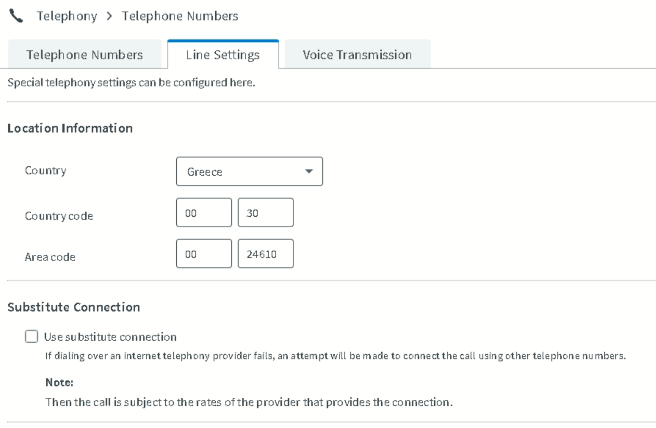This screenshot has height=428, width=656.
Task: Enable the Use substitute connection checkbox
Action: pyautogui.click(x=32, y=336)
